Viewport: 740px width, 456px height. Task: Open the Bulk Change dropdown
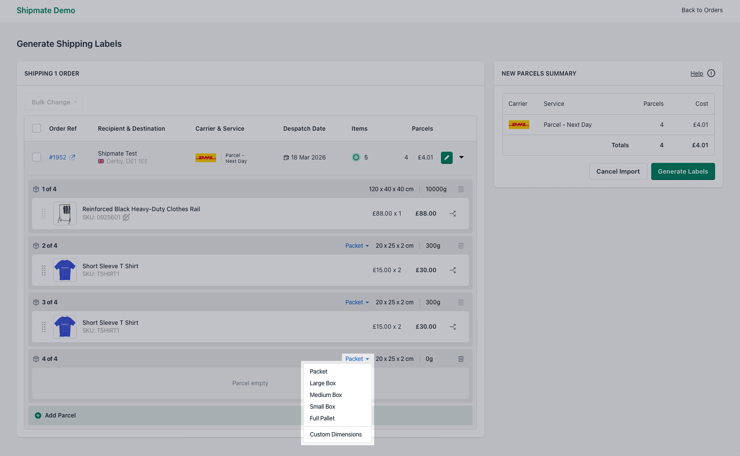(53, 102)
